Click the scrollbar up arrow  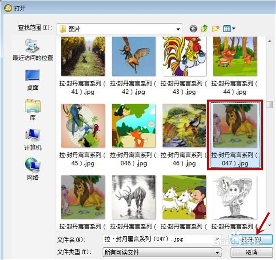click(269, 41)
